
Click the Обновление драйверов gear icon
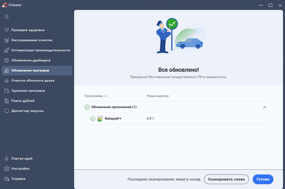pyautogui.click(x=7, y=60)
